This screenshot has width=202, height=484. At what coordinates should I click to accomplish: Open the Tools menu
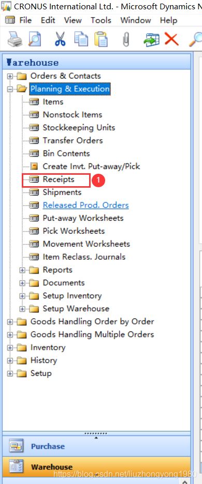(x=101, y=20)
